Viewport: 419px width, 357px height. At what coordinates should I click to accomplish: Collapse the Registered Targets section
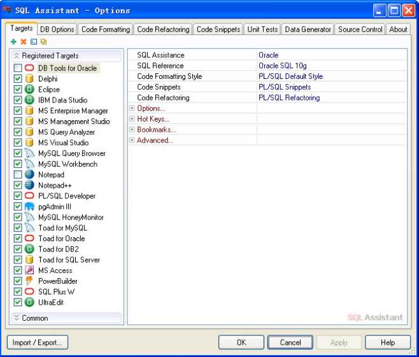(17, 55)
